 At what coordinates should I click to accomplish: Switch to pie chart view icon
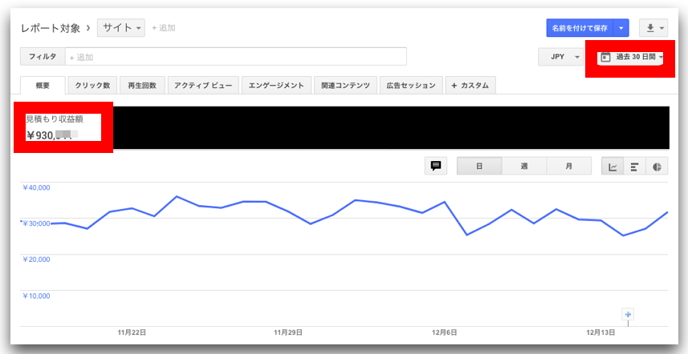[x=657, y=167]
